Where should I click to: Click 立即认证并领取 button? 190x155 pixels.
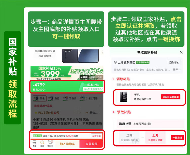click(170, 97)
